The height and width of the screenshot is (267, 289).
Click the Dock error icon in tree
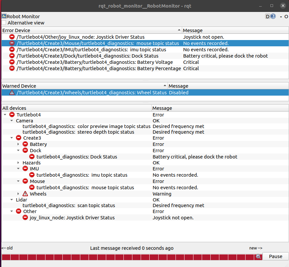(x=25, y=150)
